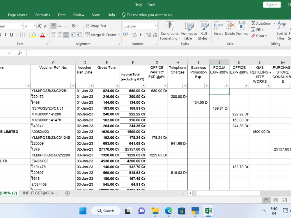Viewport: 291px width, 218px height.
Task: Increase decimal places
Action: pos(148,35)
